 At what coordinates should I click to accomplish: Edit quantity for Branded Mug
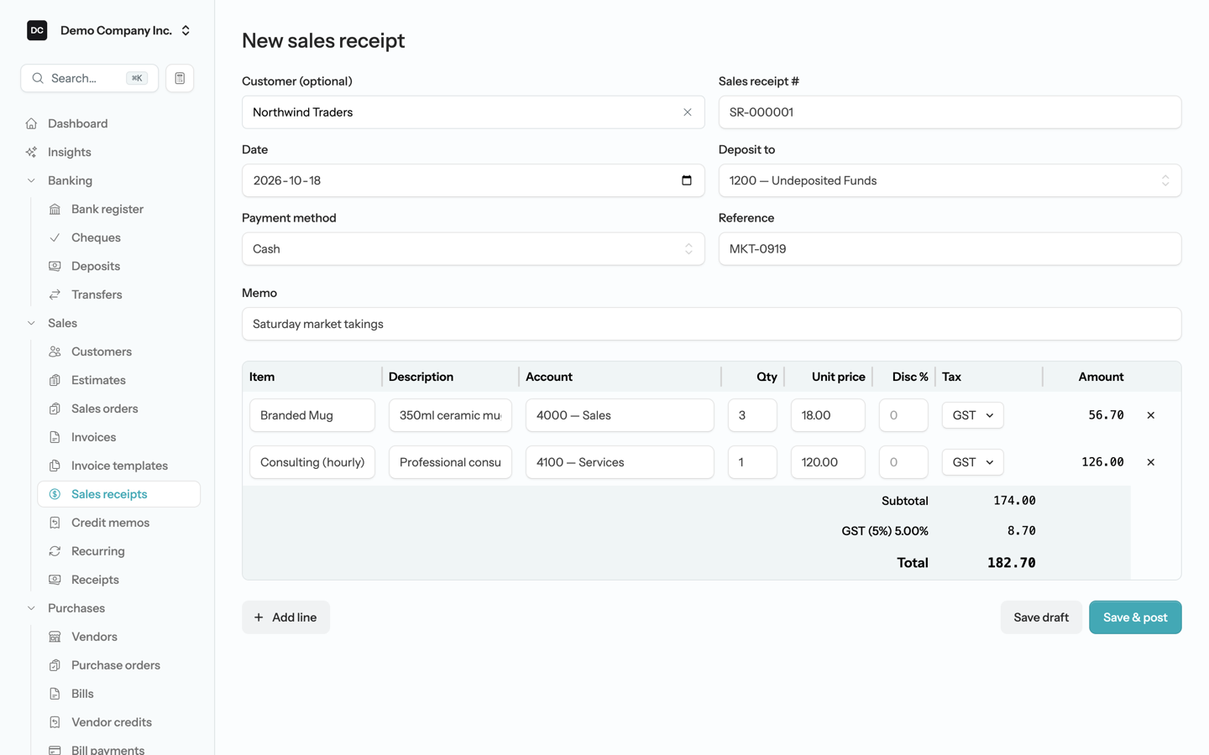[752, 415]
